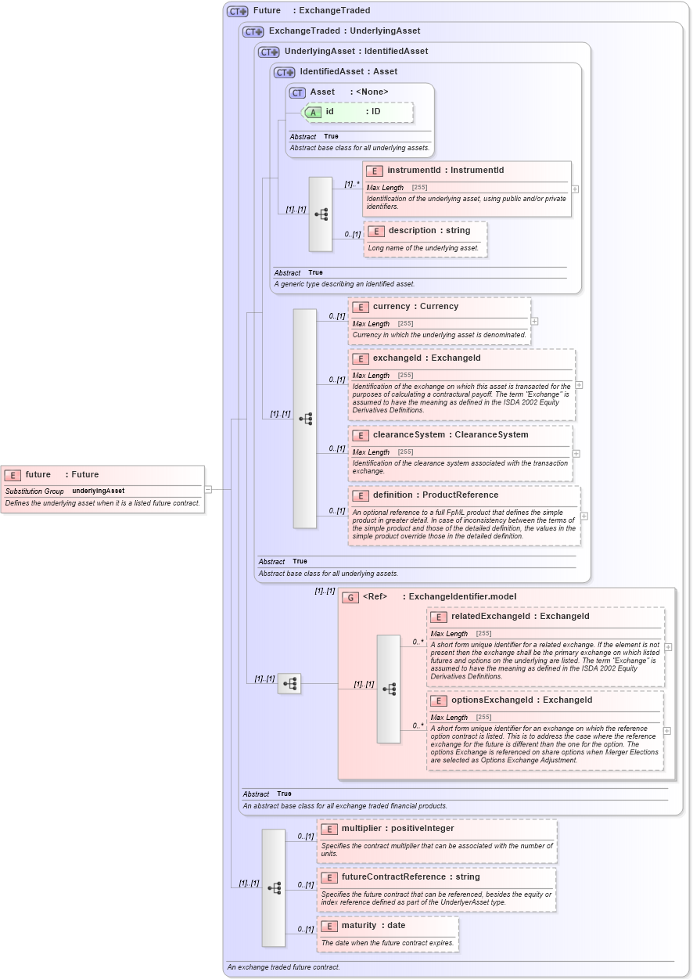Click the E icon of the future element

[13, 475]
